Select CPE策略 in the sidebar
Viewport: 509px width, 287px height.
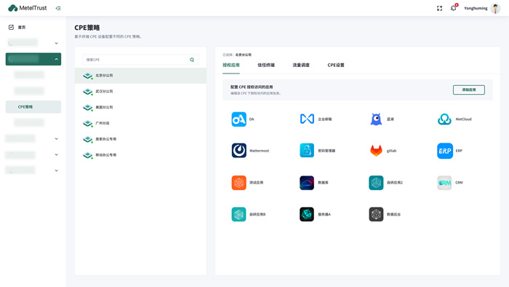coord(33,106)
